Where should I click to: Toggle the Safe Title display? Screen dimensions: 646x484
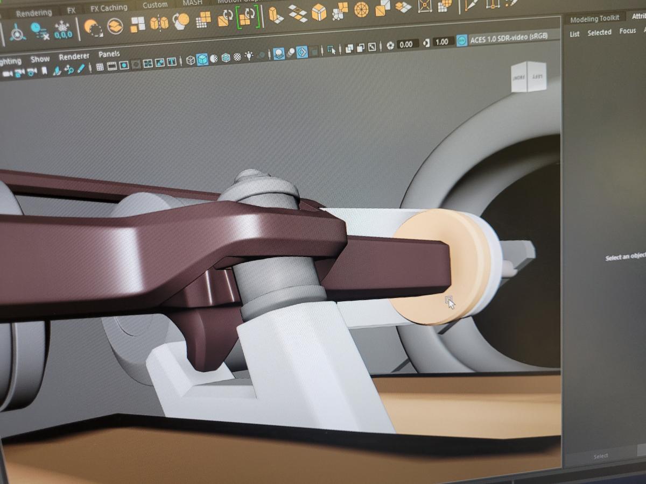172,62
